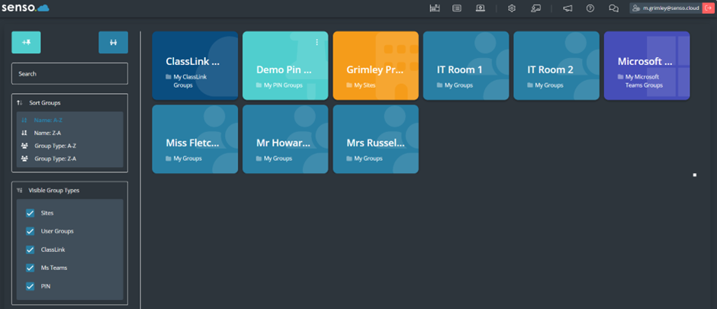Click the Sort Groups heading text
Image resolution: width=717 pixels, height=309 pixels.
click(x=45, y=103)
